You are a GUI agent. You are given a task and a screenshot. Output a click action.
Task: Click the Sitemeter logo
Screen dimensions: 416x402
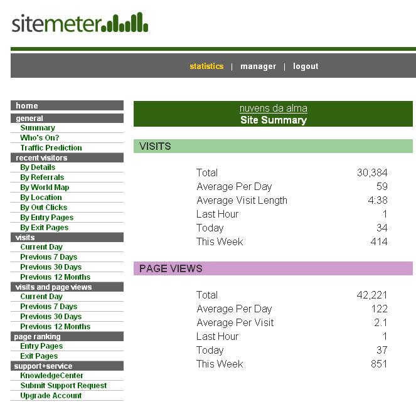pyautogui.click(x=80, y=23)
